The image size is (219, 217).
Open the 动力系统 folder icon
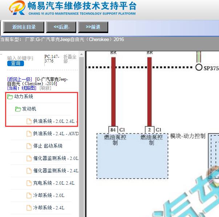point(10,97)
